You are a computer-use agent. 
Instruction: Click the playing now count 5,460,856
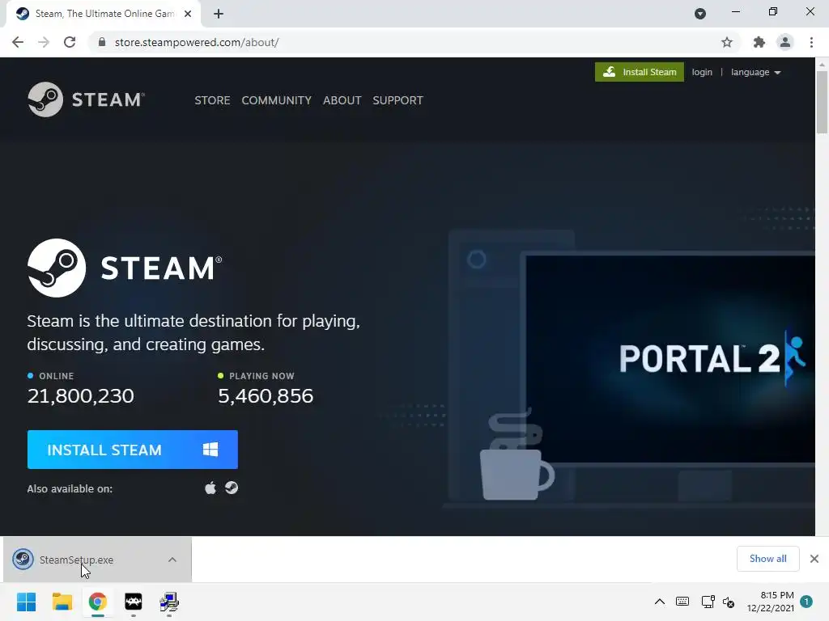pyautogui.click(x=266, y=395)
